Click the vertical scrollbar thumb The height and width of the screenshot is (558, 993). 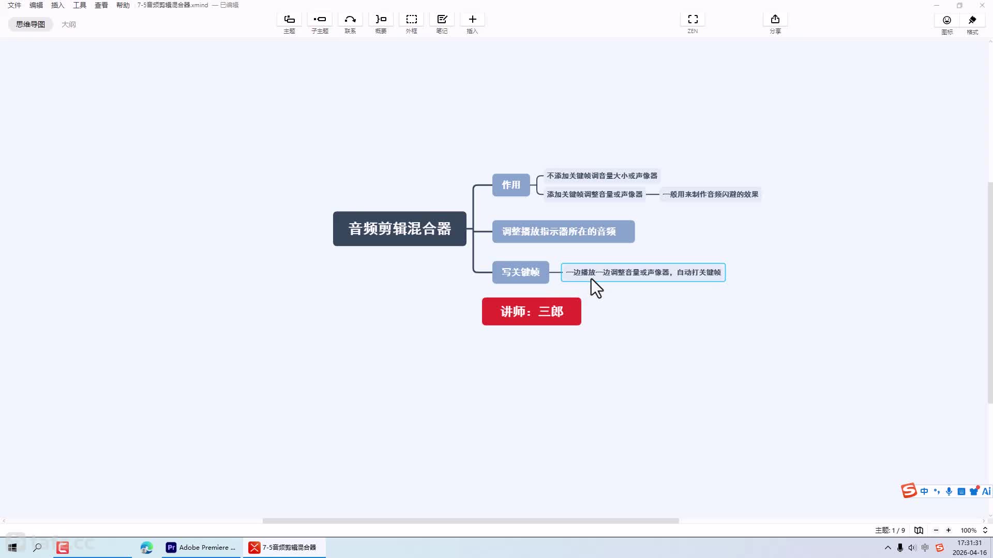point(990,292)
